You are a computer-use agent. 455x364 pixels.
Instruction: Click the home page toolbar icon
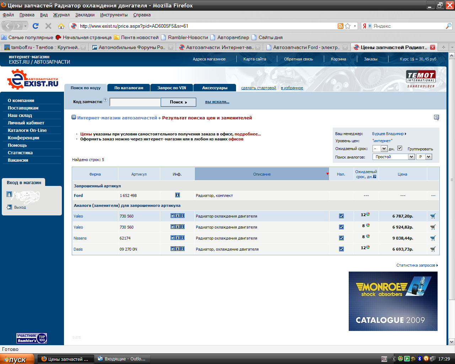[x=61, y=26]
